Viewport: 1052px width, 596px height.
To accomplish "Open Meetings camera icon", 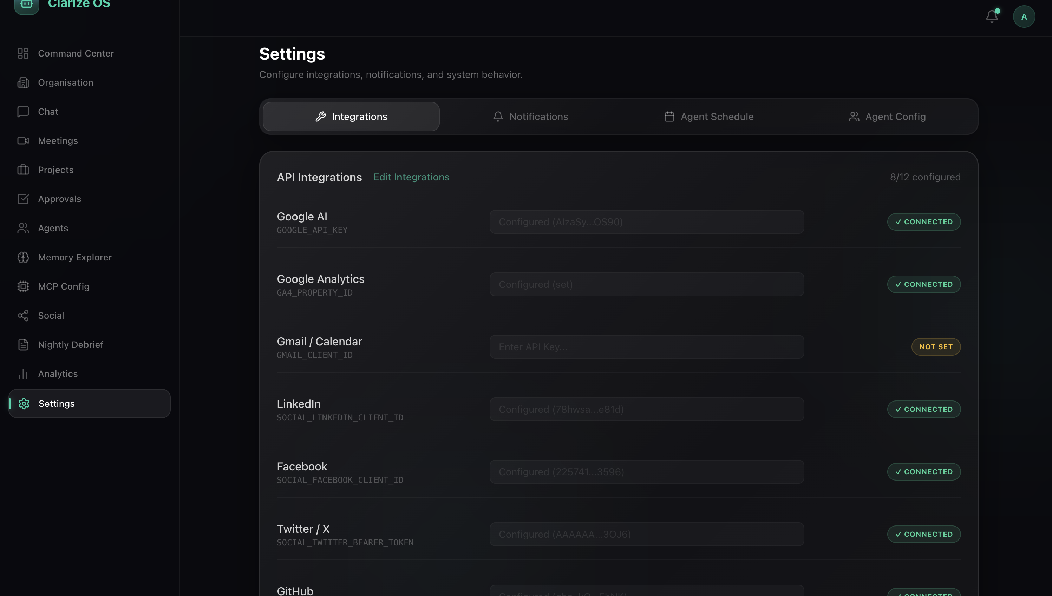I will pyautogui.click(x=23, y=141).
